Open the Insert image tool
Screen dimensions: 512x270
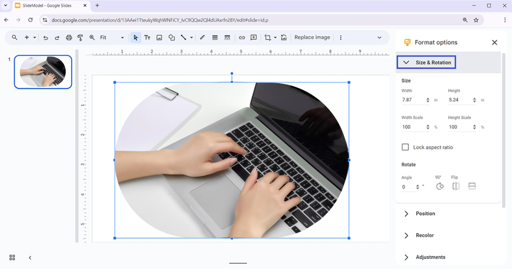[x=159, y=37]
